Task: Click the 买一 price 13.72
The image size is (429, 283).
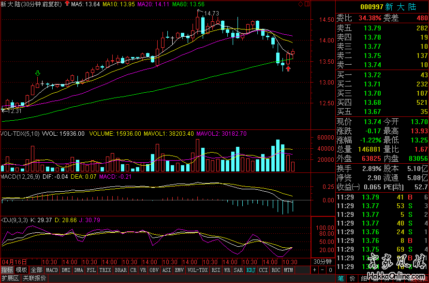Action: [372, 75]
